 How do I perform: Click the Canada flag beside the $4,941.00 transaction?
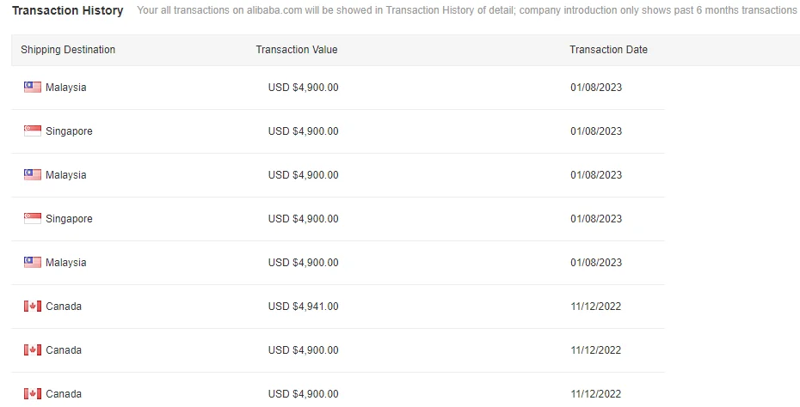click(x=33, y=307)
